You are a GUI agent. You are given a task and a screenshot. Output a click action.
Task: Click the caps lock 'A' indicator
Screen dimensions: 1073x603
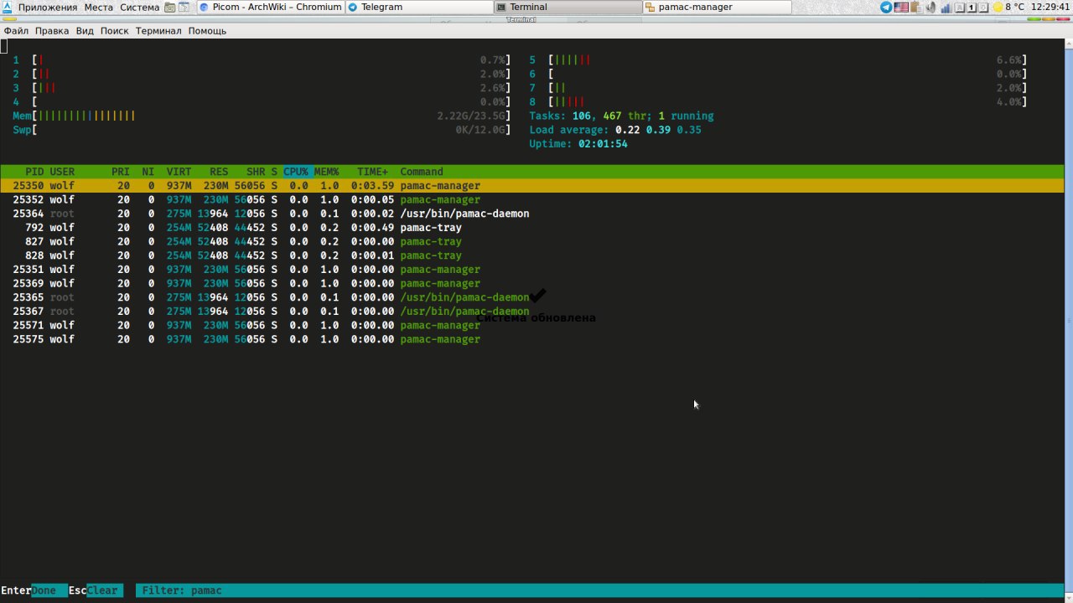click(960, 7)
